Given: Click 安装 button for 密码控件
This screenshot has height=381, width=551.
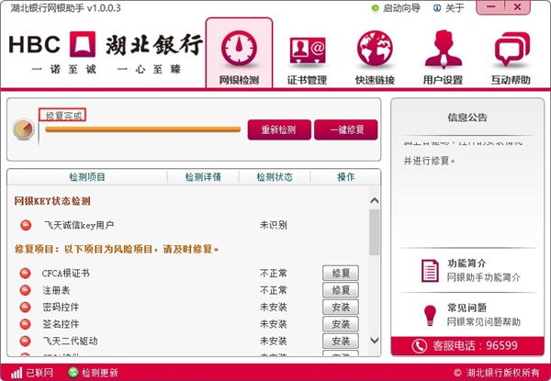Looking at the screenshot, I should pyautogui.click(x=341, y=308).
